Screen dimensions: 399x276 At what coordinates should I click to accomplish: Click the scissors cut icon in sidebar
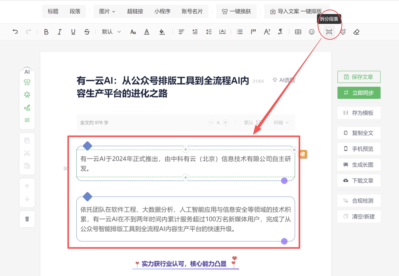[x=27, y=153]
